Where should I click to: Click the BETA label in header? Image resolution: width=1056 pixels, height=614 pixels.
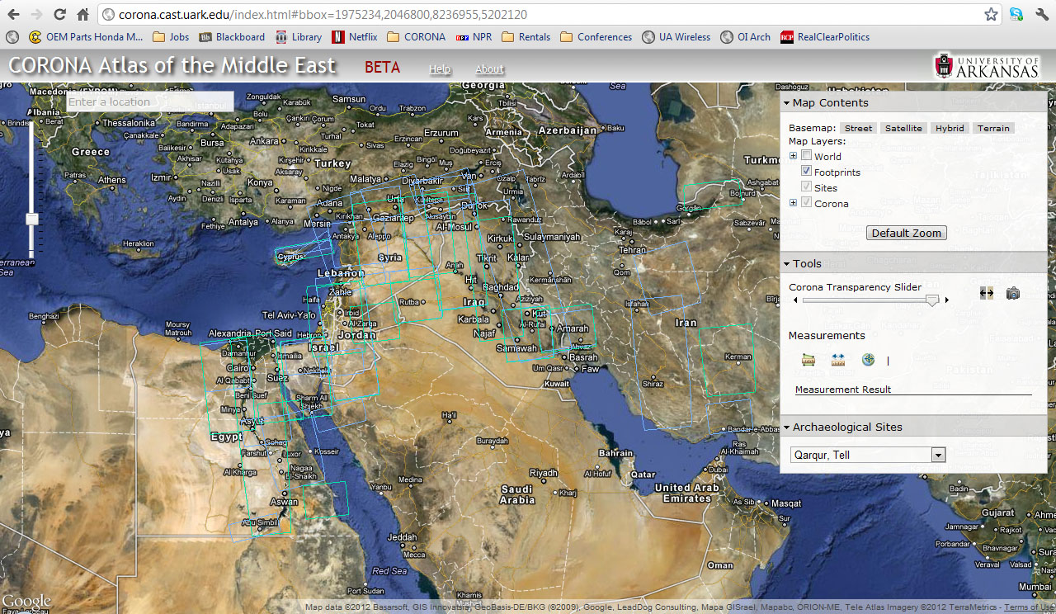click(383, 67)
